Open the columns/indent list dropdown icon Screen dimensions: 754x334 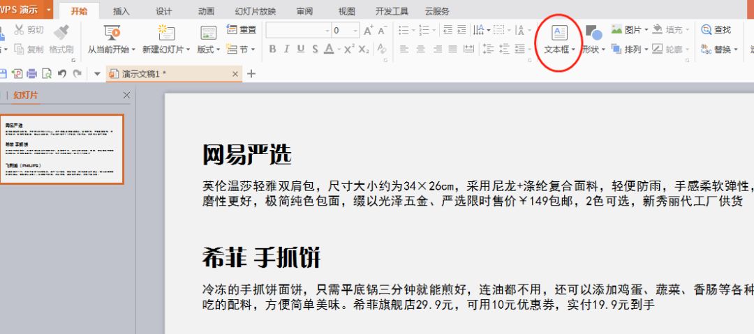point(522,49)
